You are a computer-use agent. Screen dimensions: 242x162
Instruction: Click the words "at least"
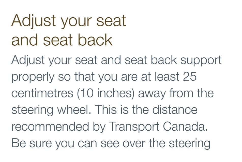click(x=160, y=77)
